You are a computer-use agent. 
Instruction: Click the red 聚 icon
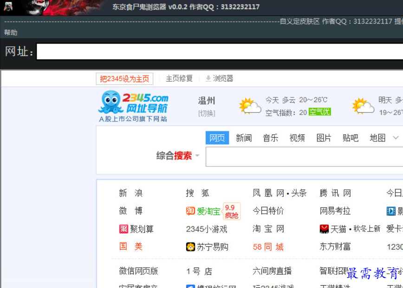pos(123,229)
